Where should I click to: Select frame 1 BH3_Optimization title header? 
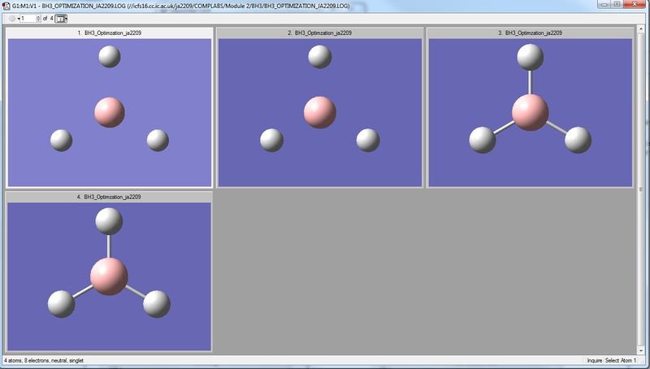110,33
